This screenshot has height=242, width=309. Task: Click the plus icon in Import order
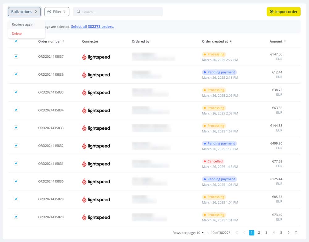tap(272, 12)
